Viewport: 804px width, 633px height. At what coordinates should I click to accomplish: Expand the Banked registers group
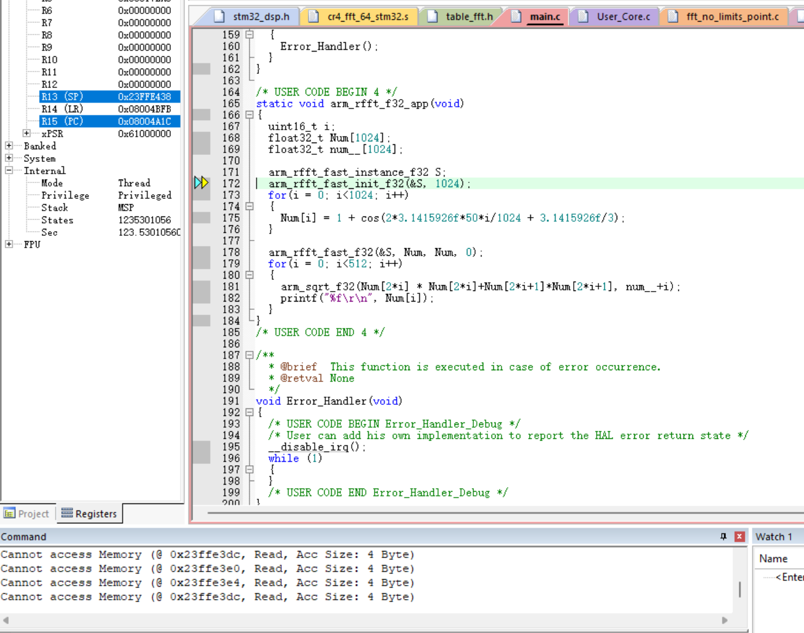(9, 145)
